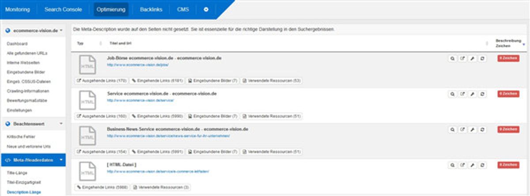This screenshot has width=530, height=196.
Task: Click HTML file icon of Service row
Action: pyautogui.click(x=87, y=100)
